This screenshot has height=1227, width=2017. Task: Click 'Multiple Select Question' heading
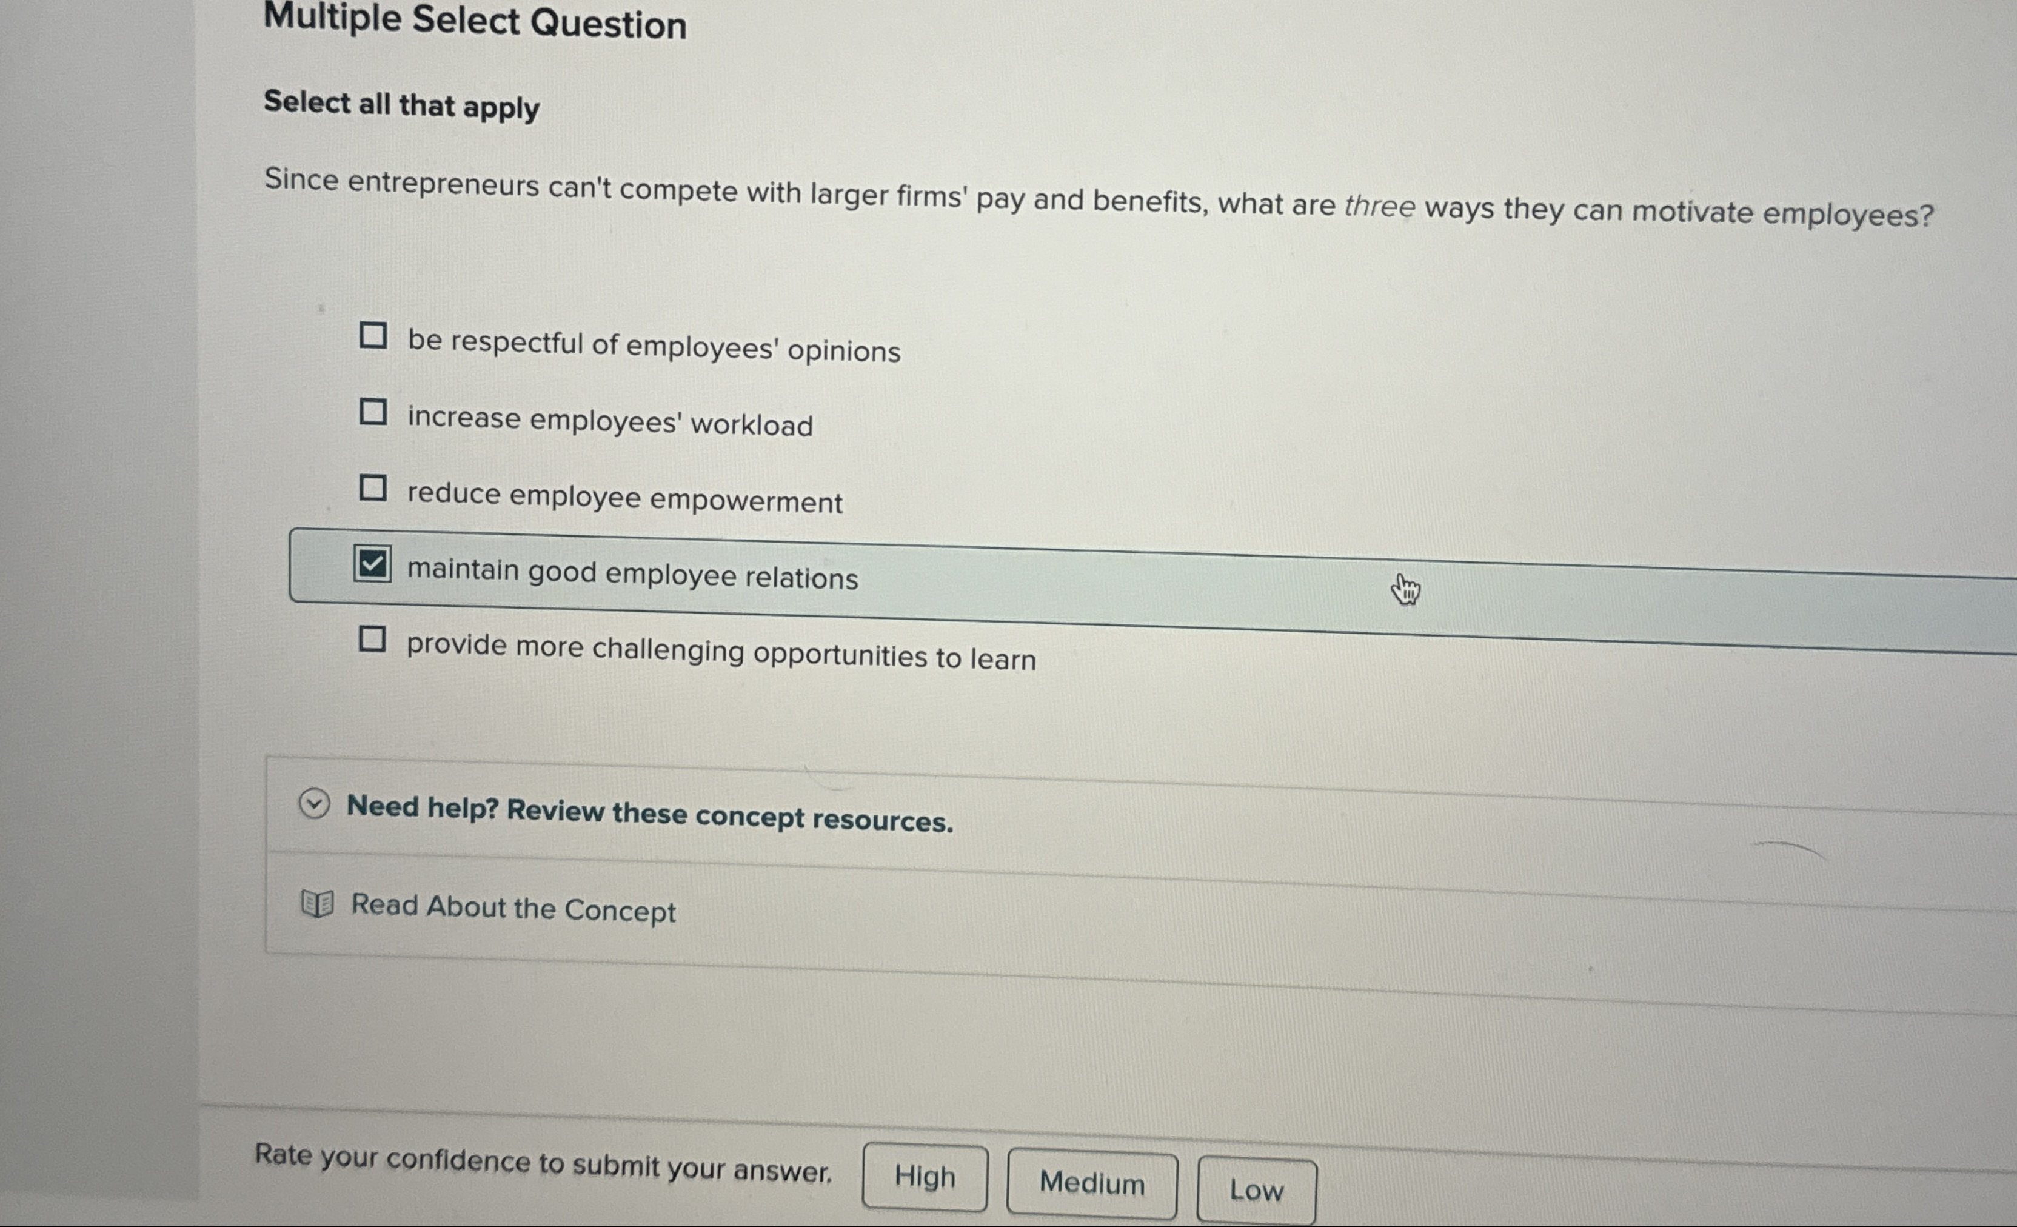pos(475,22)
